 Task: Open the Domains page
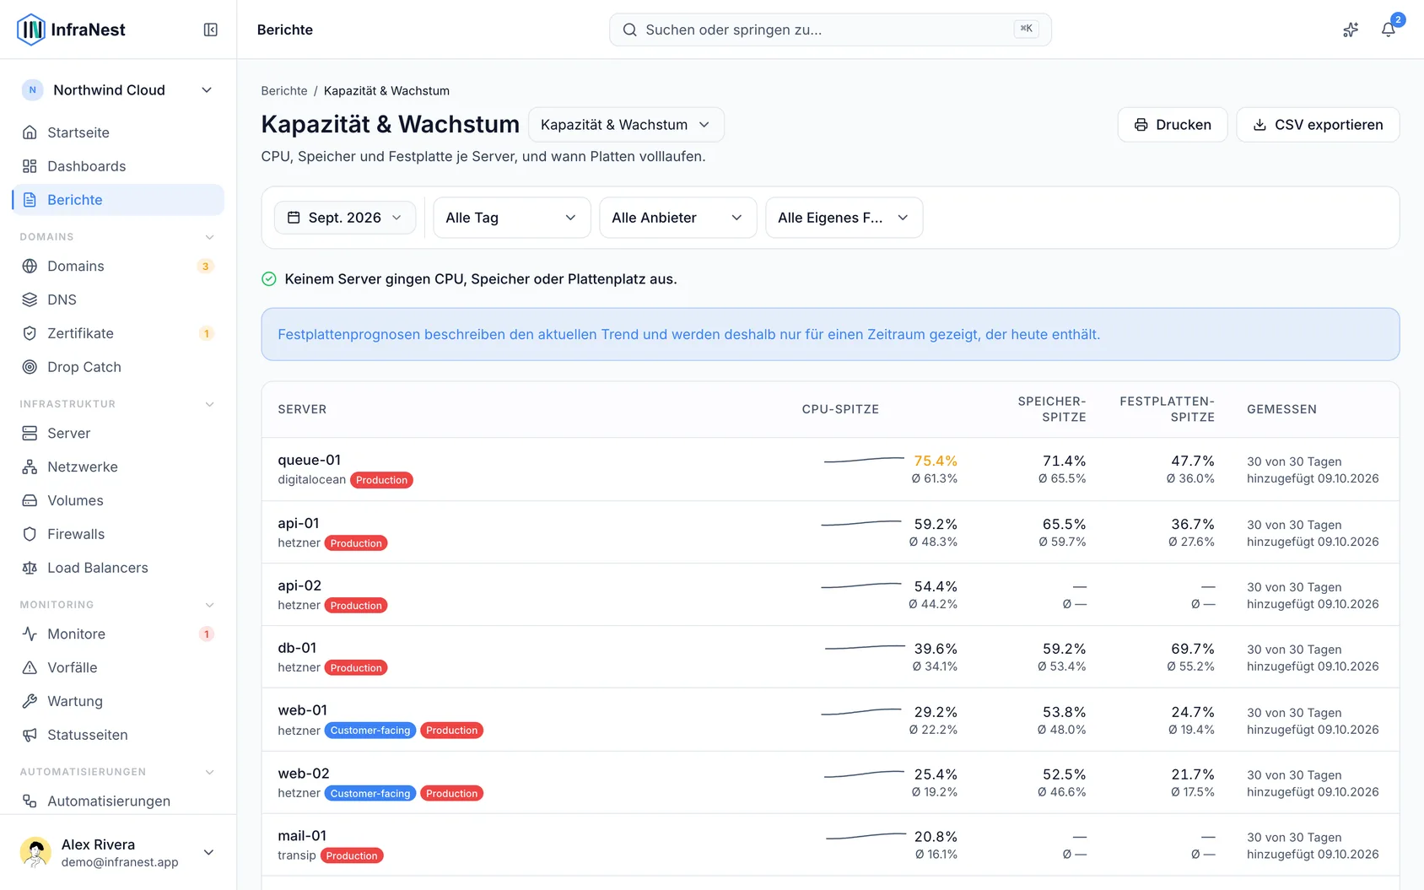[118, 266]
